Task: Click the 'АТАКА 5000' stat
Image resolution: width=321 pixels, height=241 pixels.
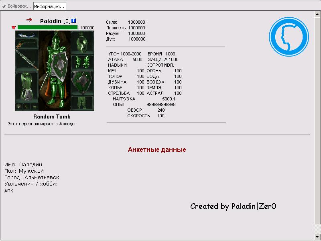Action: [x=125, y=59]
